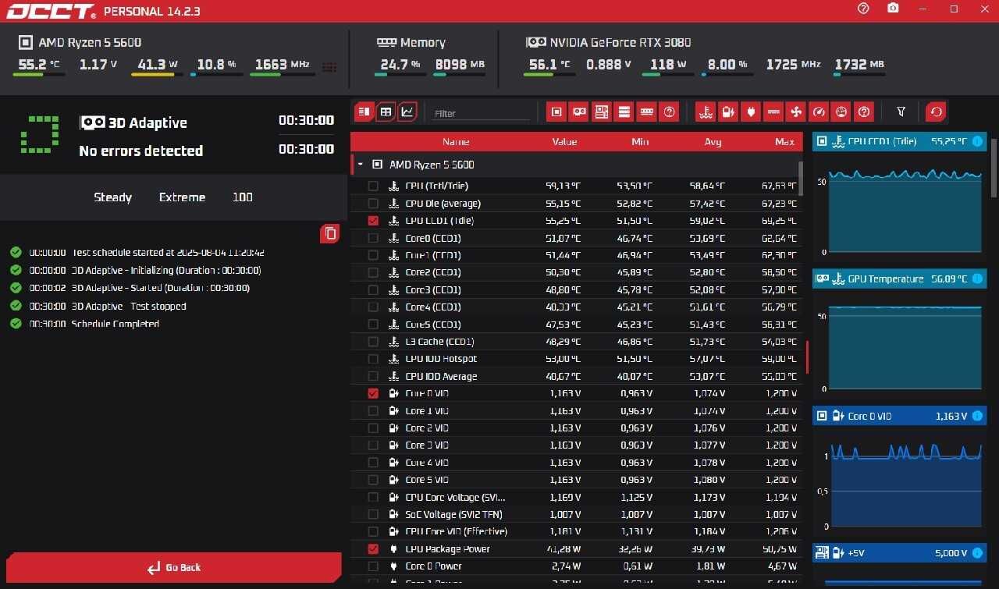Select CPU Core VID (Effective) row
Image resolution: width=999 pixels, height=589 pixels.
[576, 531]
